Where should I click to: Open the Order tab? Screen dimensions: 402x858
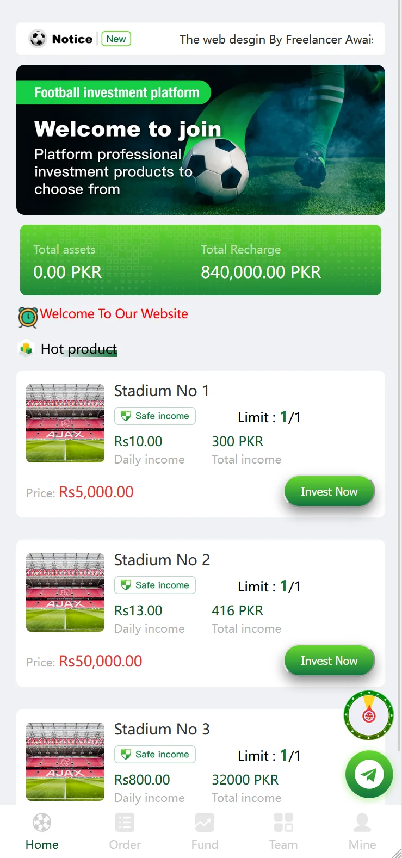(125, 831)
